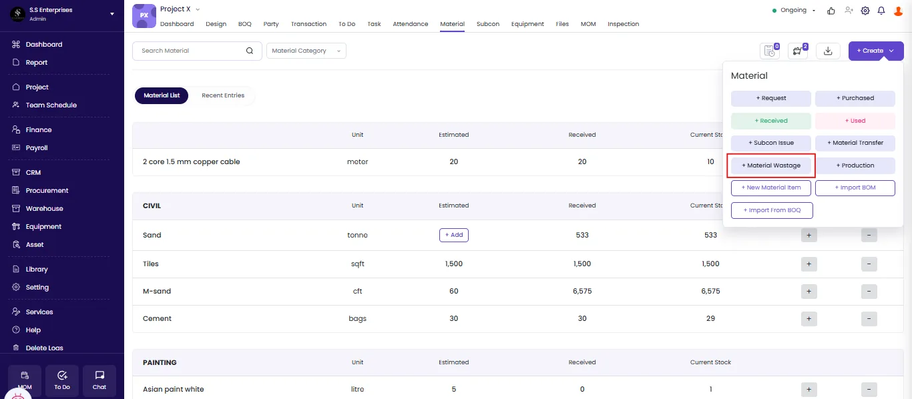Open Procurement in the sidebar
Screen dimensions: 912x399
click(47, 191)
